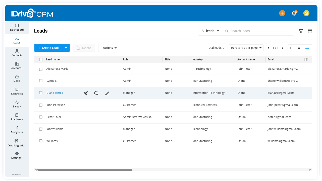Tick the checkbox for Alexandra Maria
This screenshot has width=322, height=181.
[41, 69]
